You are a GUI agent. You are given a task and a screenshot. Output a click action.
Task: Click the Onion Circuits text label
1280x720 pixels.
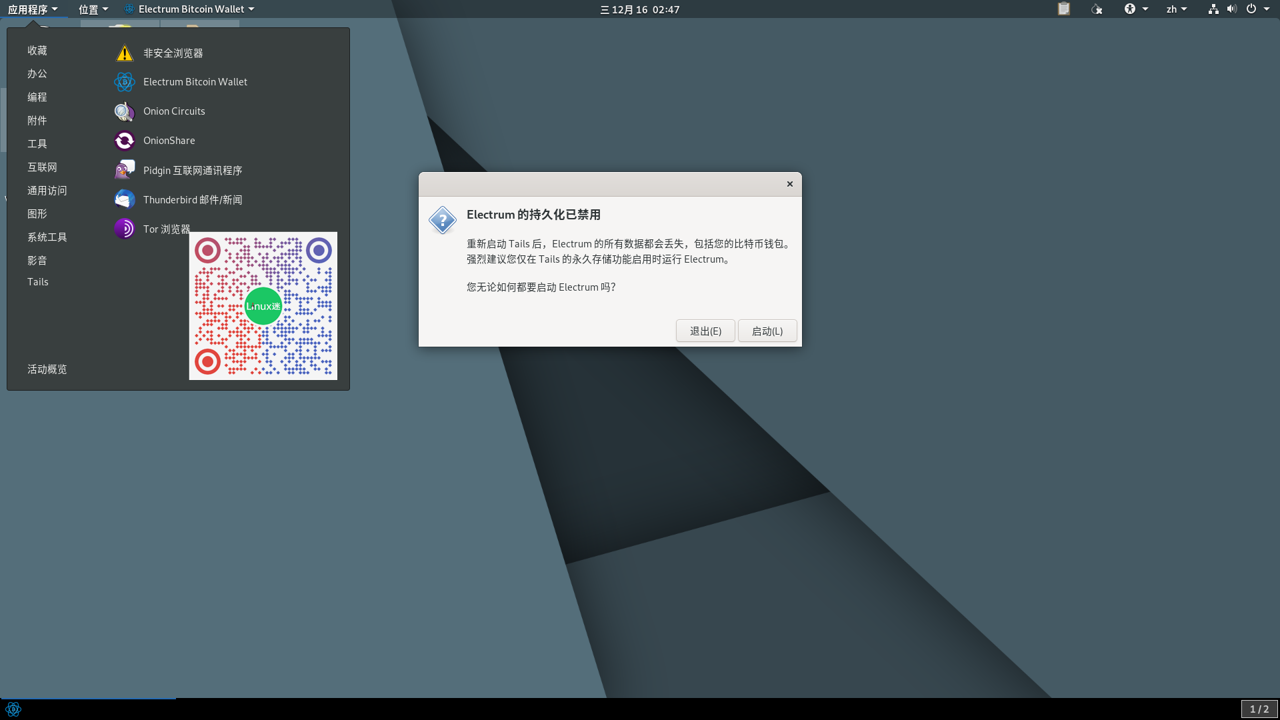(174, 111)
